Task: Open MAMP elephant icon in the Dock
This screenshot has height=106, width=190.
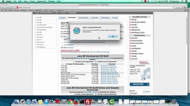Action: click(x=100, y=102)
